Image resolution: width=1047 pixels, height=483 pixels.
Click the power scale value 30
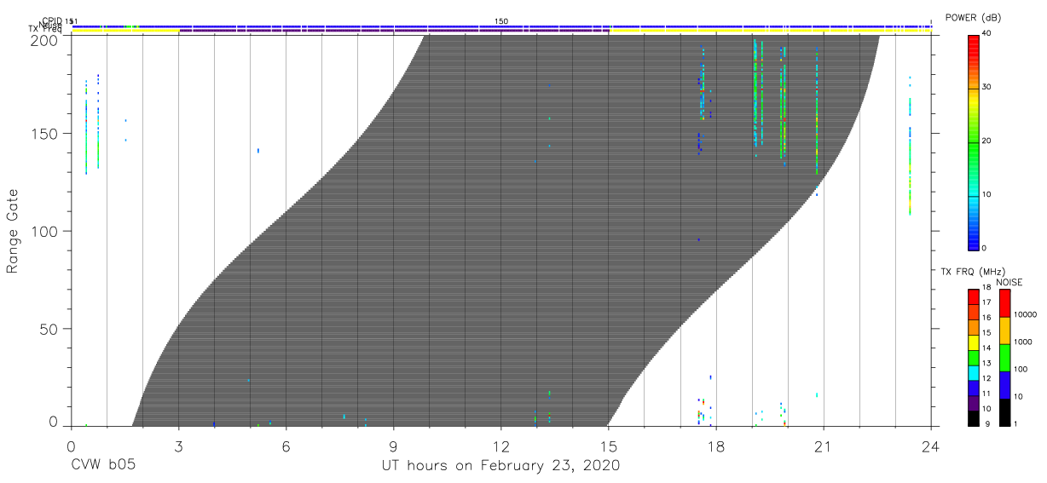[x=988, y=88]
